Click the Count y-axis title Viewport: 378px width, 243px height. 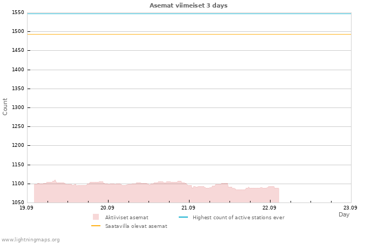point(5,107)
